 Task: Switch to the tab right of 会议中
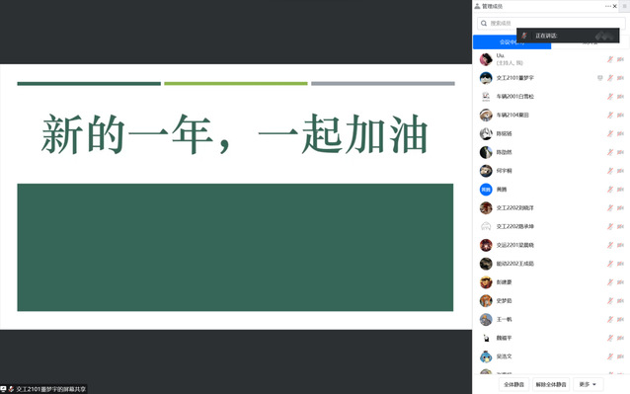pyautogui.click(x=590, y=42)
